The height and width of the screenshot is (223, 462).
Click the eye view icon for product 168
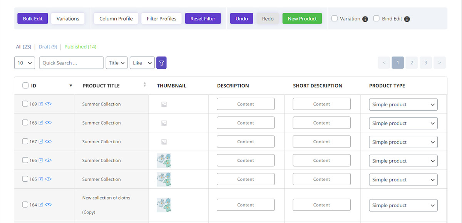pos(48,123)
